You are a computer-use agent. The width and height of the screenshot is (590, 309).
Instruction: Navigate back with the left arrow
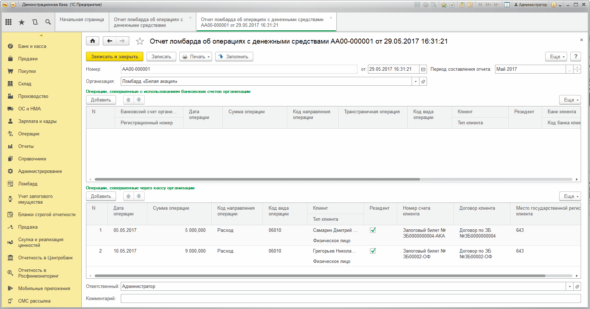[110, 41]
